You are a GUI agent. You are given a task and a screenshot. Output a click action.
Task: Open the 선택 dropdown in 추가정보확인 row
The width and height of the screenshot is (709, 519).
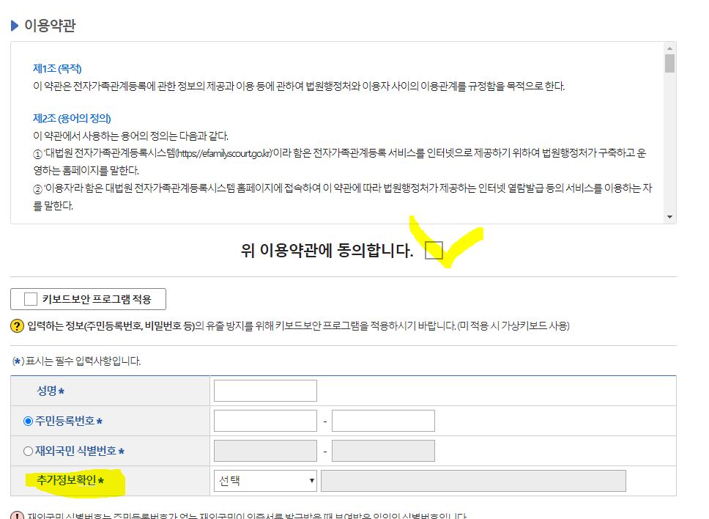point(264,480)
